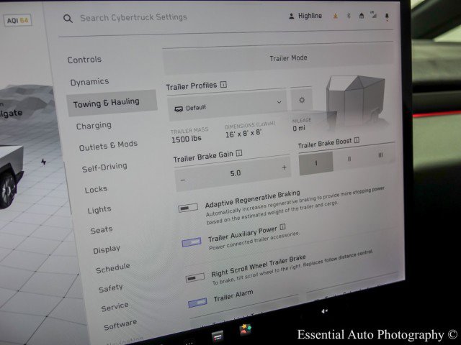
Task: Select Trailer Brake Boost level II
Action: 349,159
